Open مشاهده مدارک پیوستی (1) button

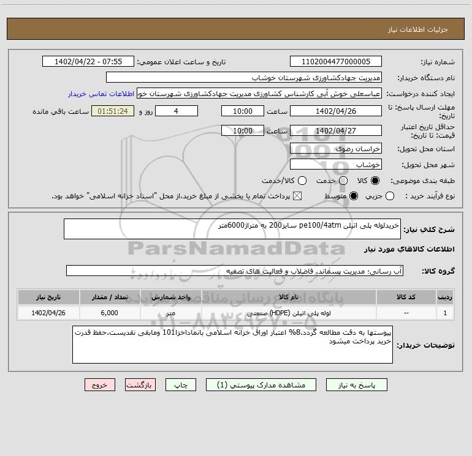pyautogui.click(x=261, y=385)
